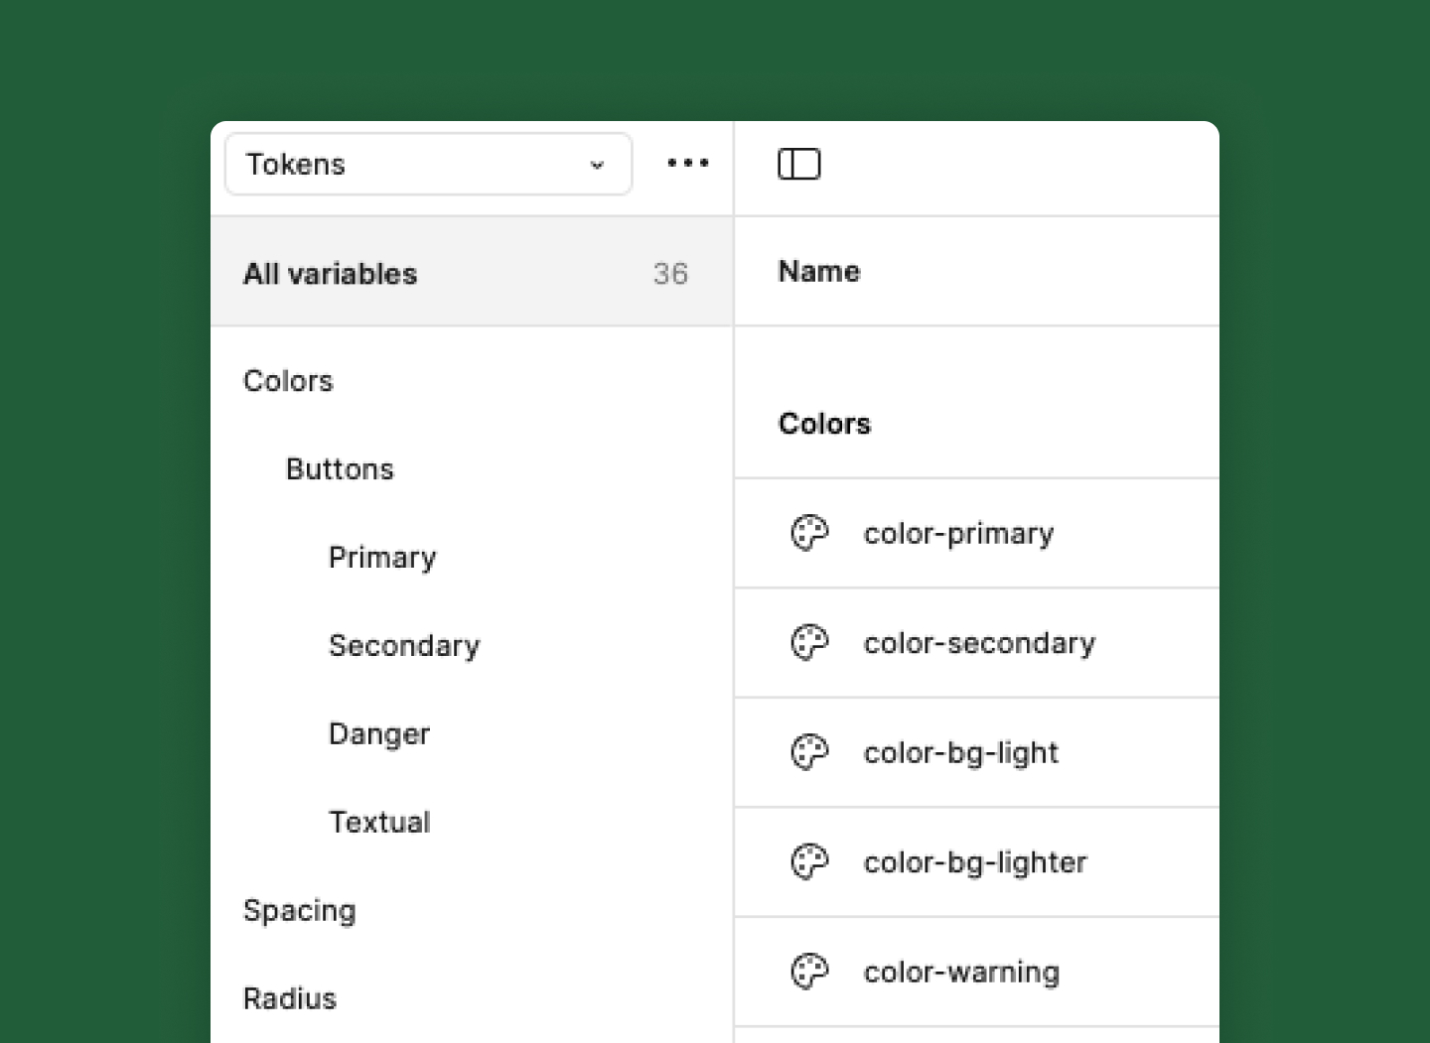This screenshot has height=1043, width=1430.
Task: Toggle the sidebar panel icon
Action: (798, 164)
